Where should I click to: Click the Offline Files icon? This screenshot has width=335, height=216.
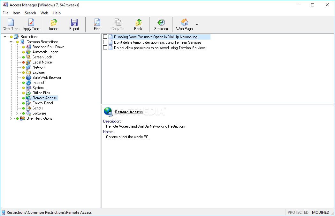click(x=28, y=93)
